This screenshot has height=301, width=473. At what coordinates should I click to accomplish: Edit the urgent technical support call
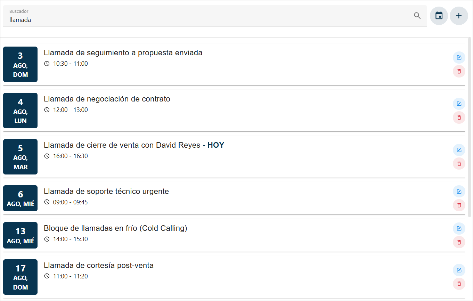(x=459, y=192)
